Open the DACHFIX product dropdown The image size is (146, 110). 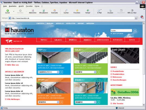(x=95, y=72)
